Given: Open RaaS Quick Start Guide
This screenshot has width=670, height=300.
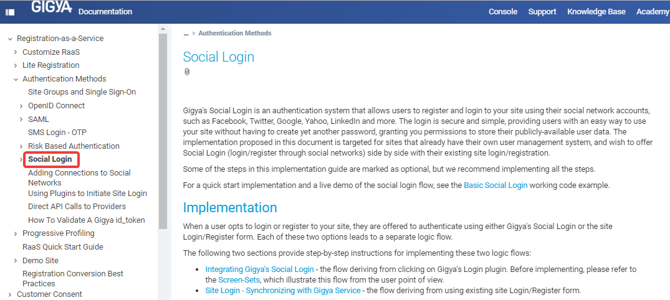Looking at the screenshot, I should coord(63,246).
